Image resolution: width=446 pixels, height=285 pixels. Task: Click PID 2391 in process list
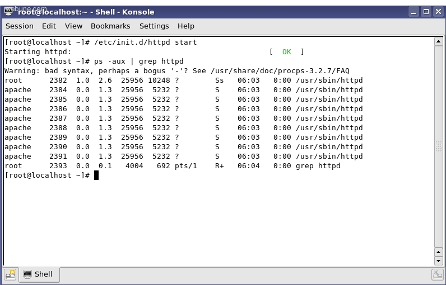click(58, 156)
